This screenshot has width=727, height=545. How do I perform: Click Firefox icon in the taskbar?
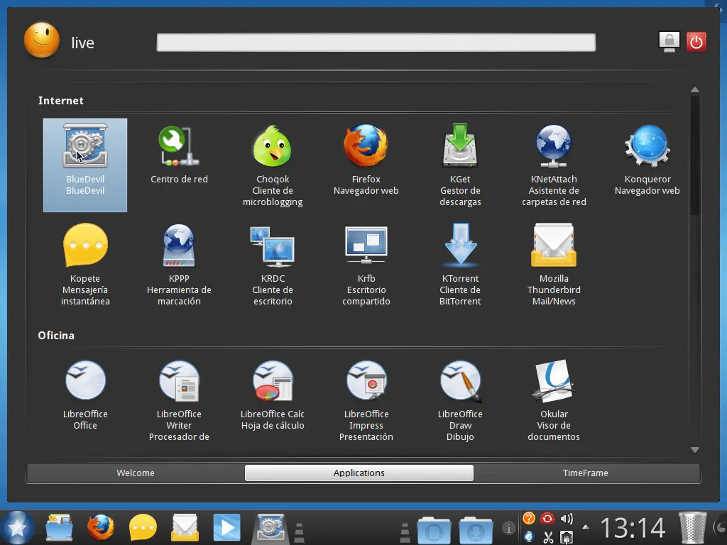[101, 527]
